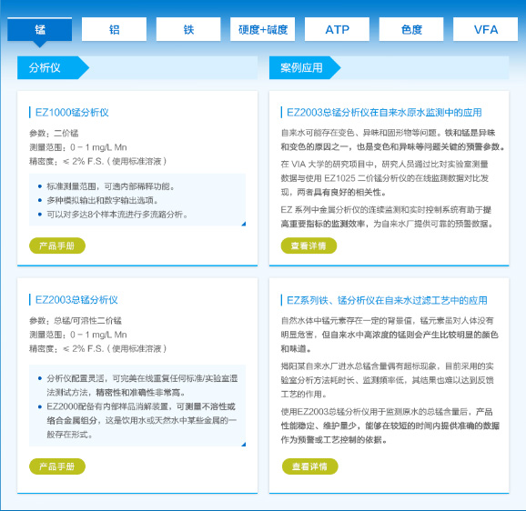Click bullet starting 分析仪配置灵活
This screenshot has width=526, height=511.
point(142,385)
